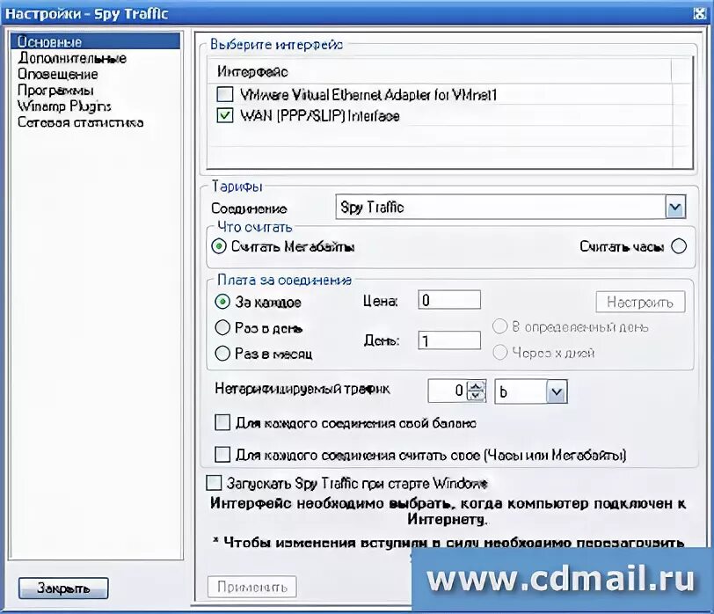Click the Закрыть button
The height and width of the screenshot is (614, 714).
63,588
